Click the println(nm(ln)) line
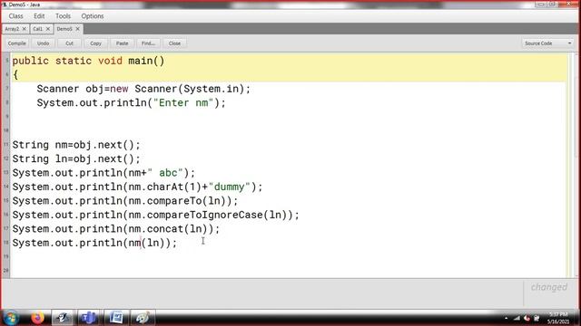 click(94, 244)
